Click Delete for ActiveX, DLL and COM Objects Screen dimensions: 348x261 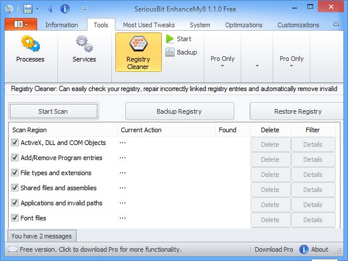tap(270, 144)
